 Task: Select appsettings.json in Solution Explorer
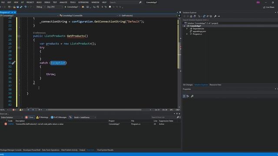pos(199,31)
